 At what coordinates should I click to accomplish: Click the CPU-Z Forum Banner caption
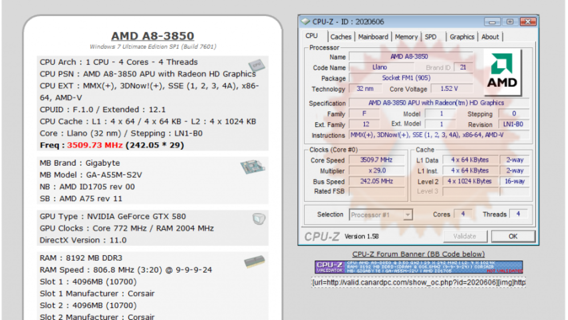click(418, 254)
